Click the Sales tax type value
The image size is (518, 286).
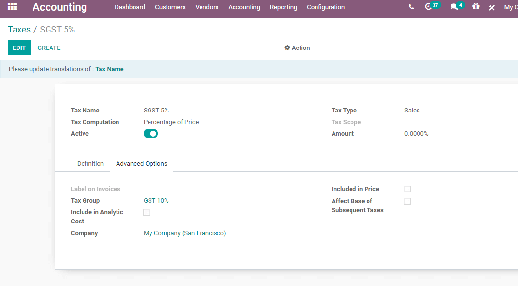[x=412, y=111]
